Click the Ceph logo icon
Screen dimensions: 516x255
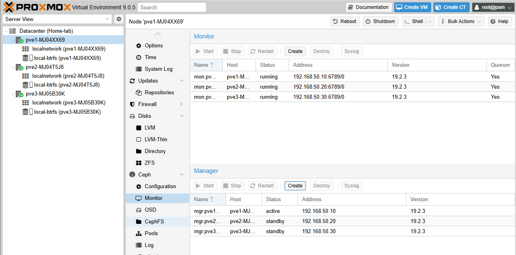132,175
